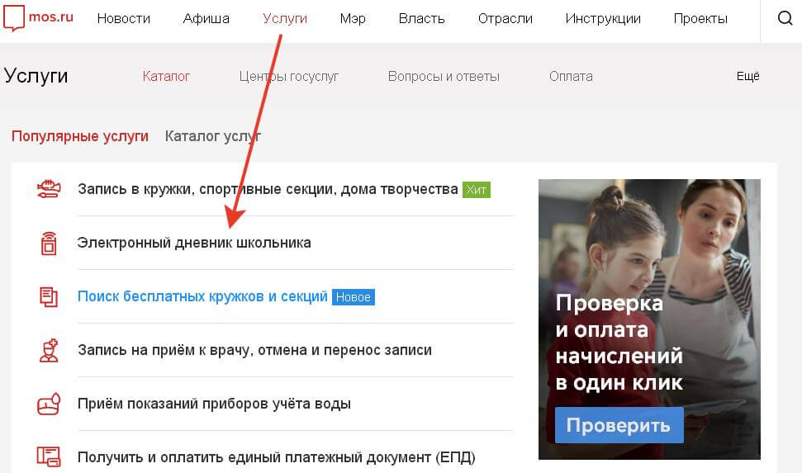The width and height of the screenshot is (802, 473).
Task: Open Запись на приём к врачу link
Action: [254, 350]
